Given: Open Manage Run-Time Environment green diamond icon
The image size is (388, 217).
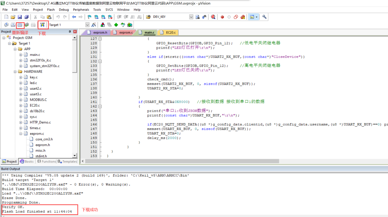Looking at the screenshot, I should coord(116,25).
